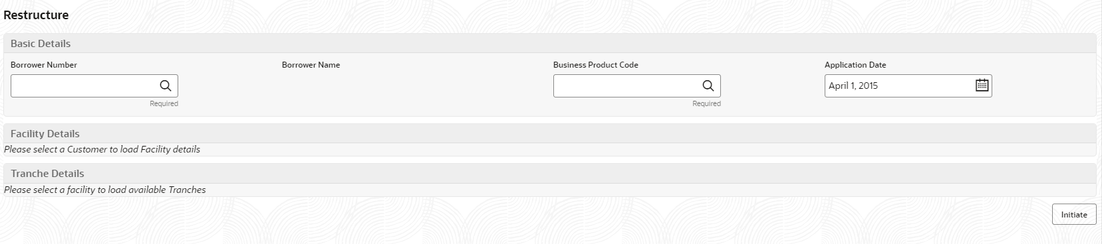Open the Borrower Number search lookup icon
The image size is (1102, 244).
(166, 86)
